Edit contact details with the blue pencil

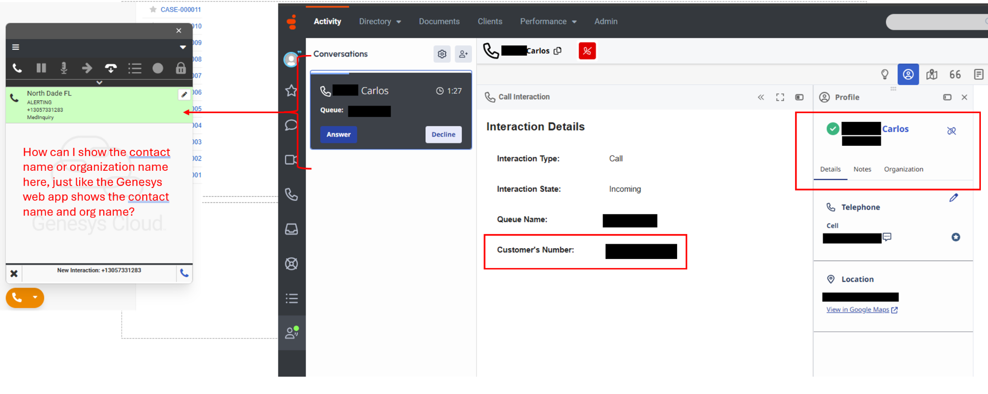click(x=954, y=198)
